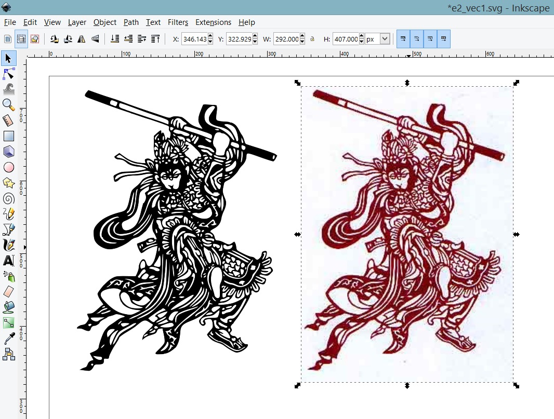The image size is (554, 419).
Task: Increase the X value with stepper
Action: [210, 36]
